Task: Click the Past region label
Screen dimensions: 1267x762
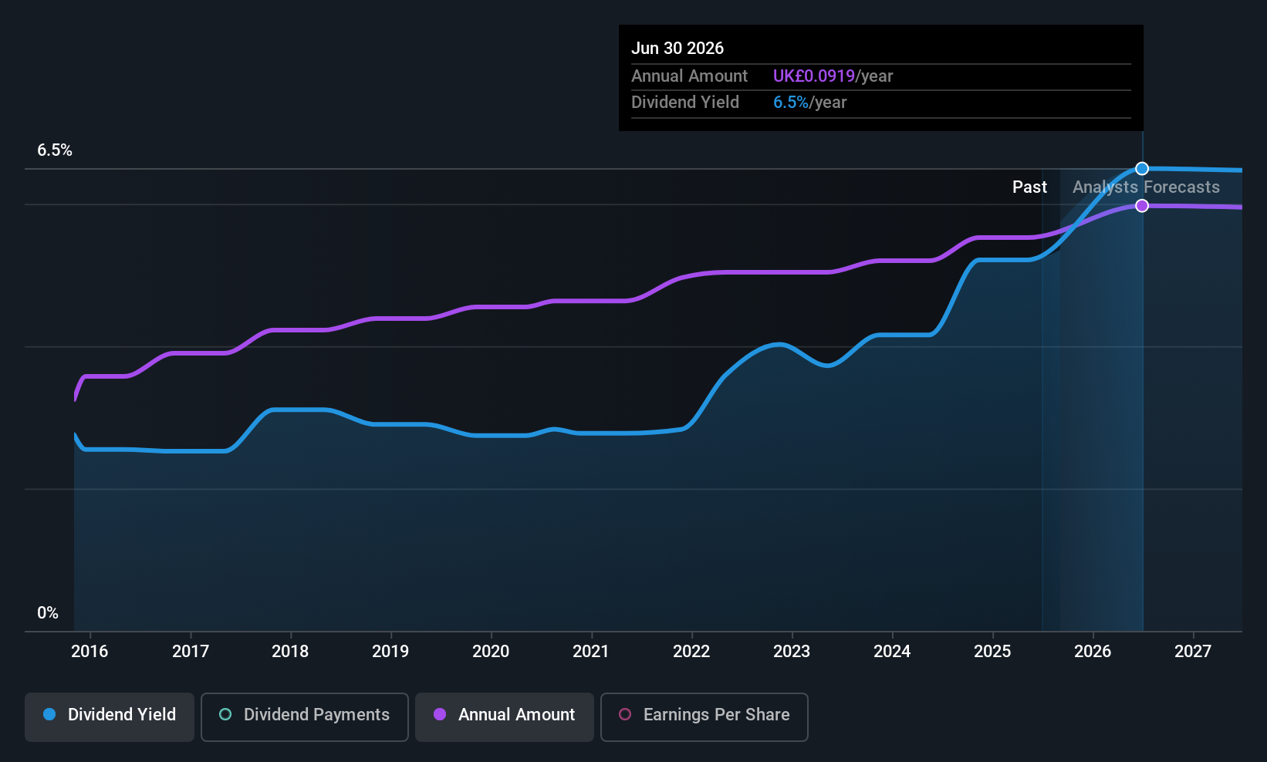Action: pyautogui.click(x=1029, y=187)
